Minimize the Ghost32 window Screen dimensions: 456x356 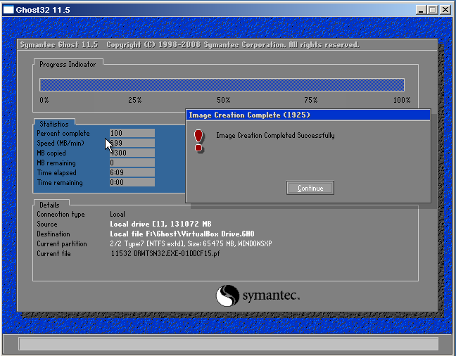[421, 10]
